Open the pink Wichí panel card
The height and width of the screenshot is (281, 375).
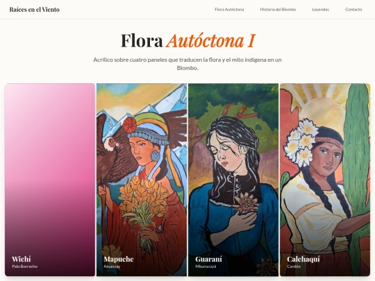coord(50,180)
